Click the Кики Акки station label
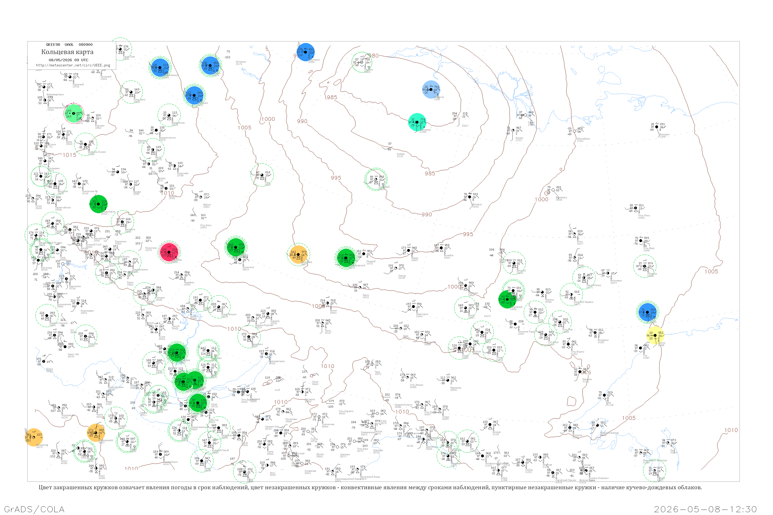This screenshot has width=773, height=515. click(x=139, y=100)
